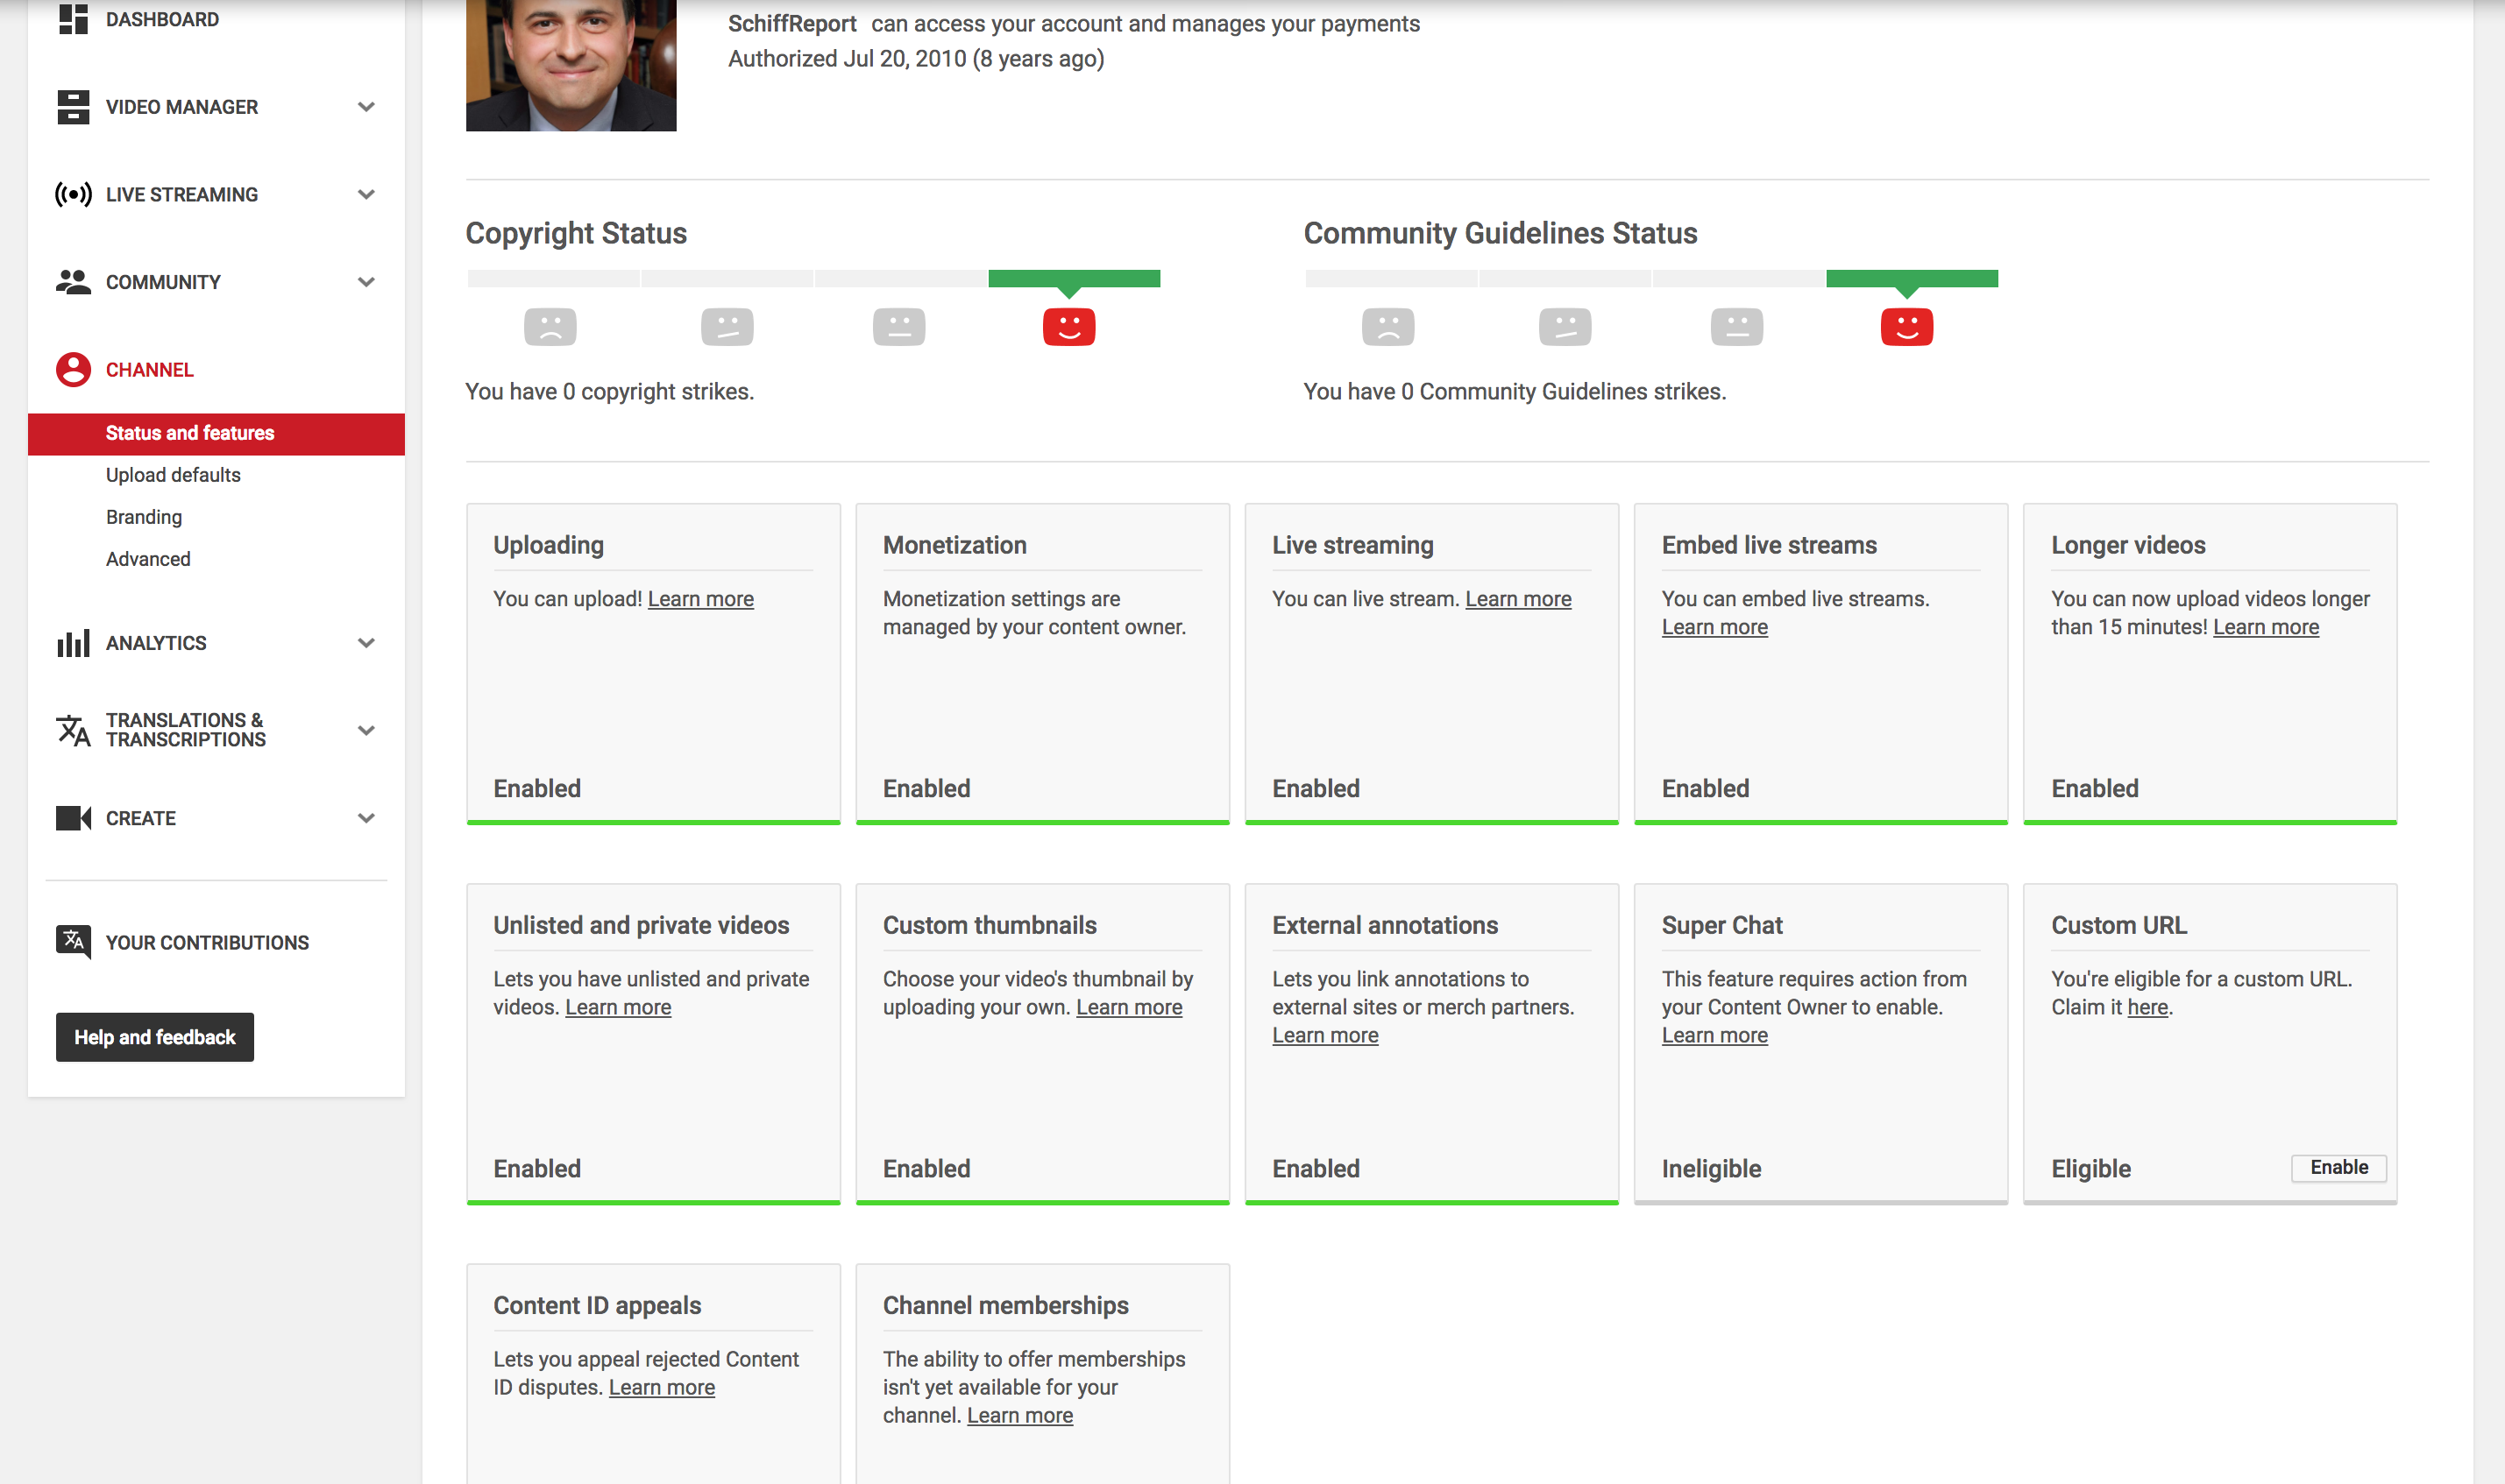Open the Branding menu item
2505x1484 pixels.
144,517
